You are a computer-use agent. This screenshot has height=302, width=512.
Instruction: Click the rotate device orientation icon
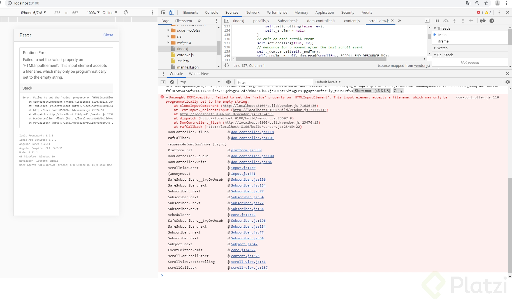pyautogui.click(x=126, y=13)
